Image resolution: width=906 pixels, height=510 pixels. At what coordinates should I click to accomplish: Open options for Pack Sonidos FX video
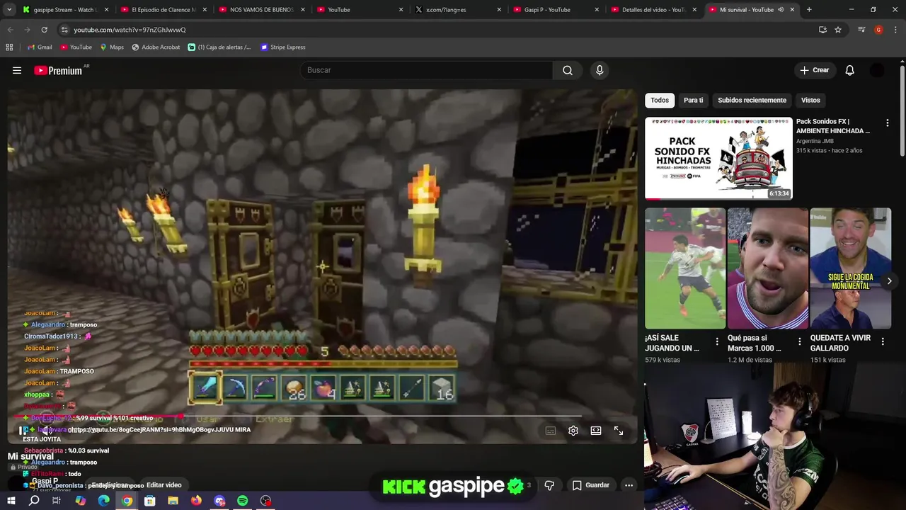click(x=887, y=123)
